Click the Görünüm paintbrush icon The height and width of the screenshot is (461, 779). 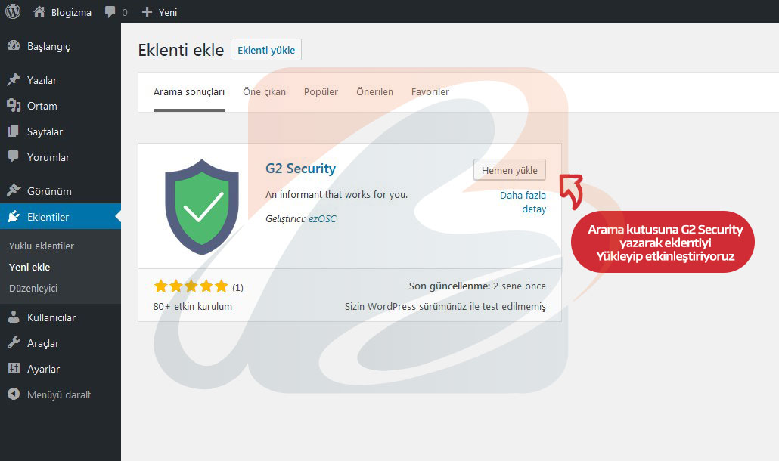pos(14,190)
